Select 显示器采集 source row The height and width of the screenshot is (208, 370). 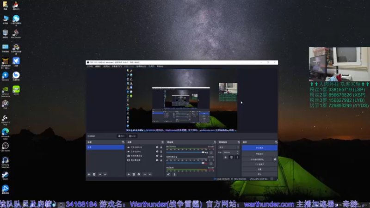pyautogui.click(x=145, y=160)
